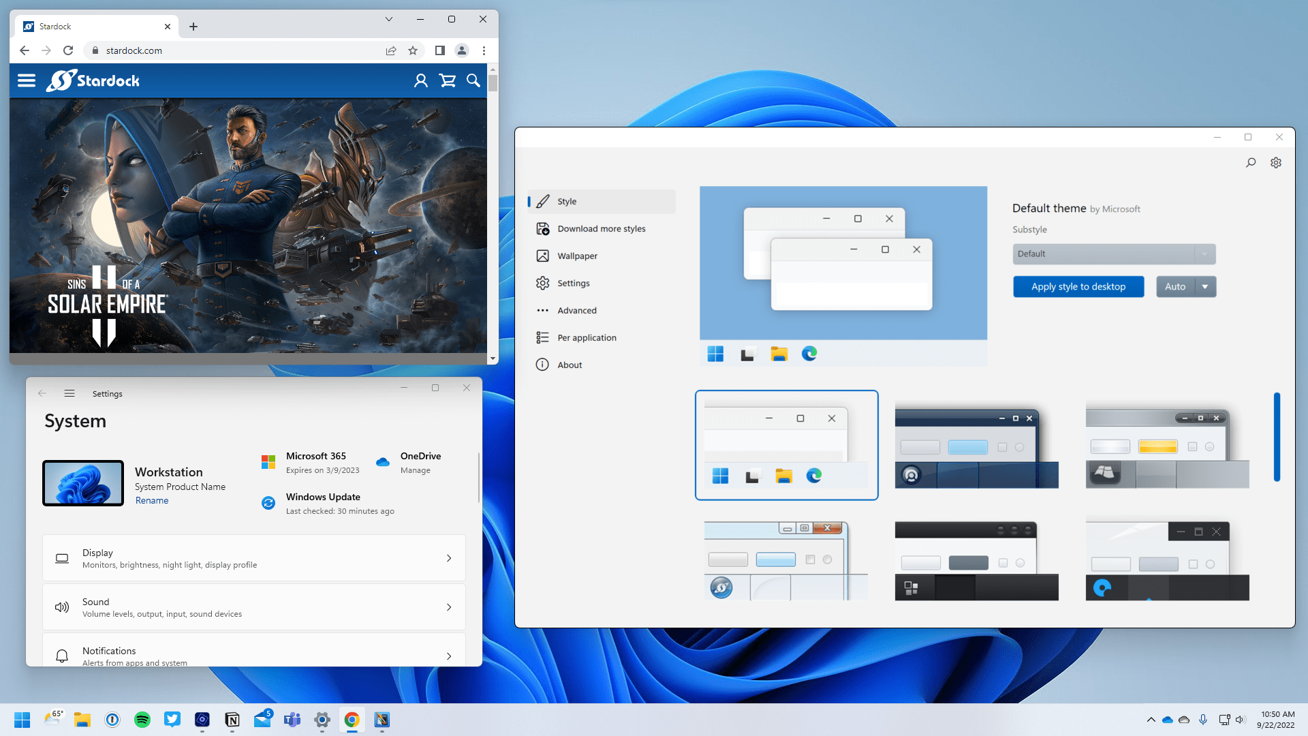Viewport: 1308px width, 736px height.
Task: Launch Spotify from taskbar
Action: [142, 720]
